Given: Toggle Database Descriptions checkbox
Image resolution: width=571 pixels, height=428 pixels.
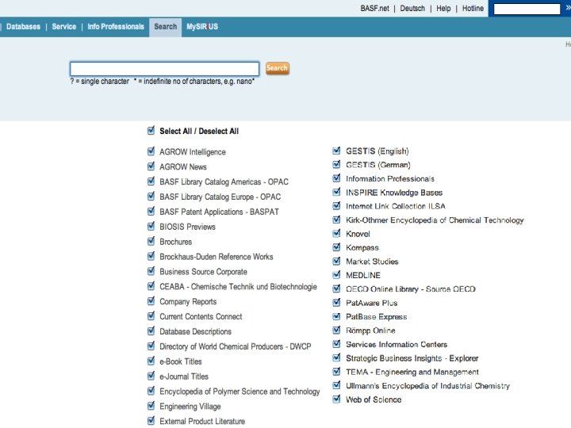Looking at the screenshot, I should (151, 331).
